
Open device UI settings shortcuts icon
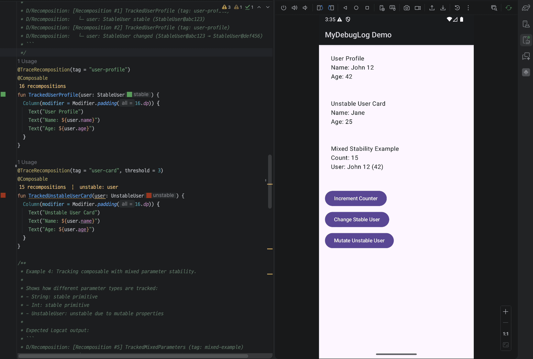click(382, 8)
